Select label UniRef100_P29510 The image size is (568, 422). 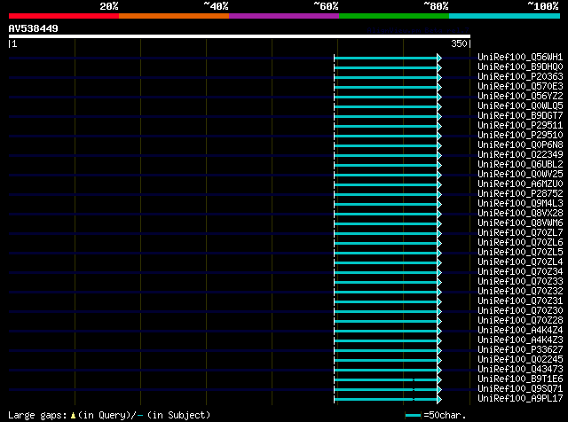click(x=520, y=136)
